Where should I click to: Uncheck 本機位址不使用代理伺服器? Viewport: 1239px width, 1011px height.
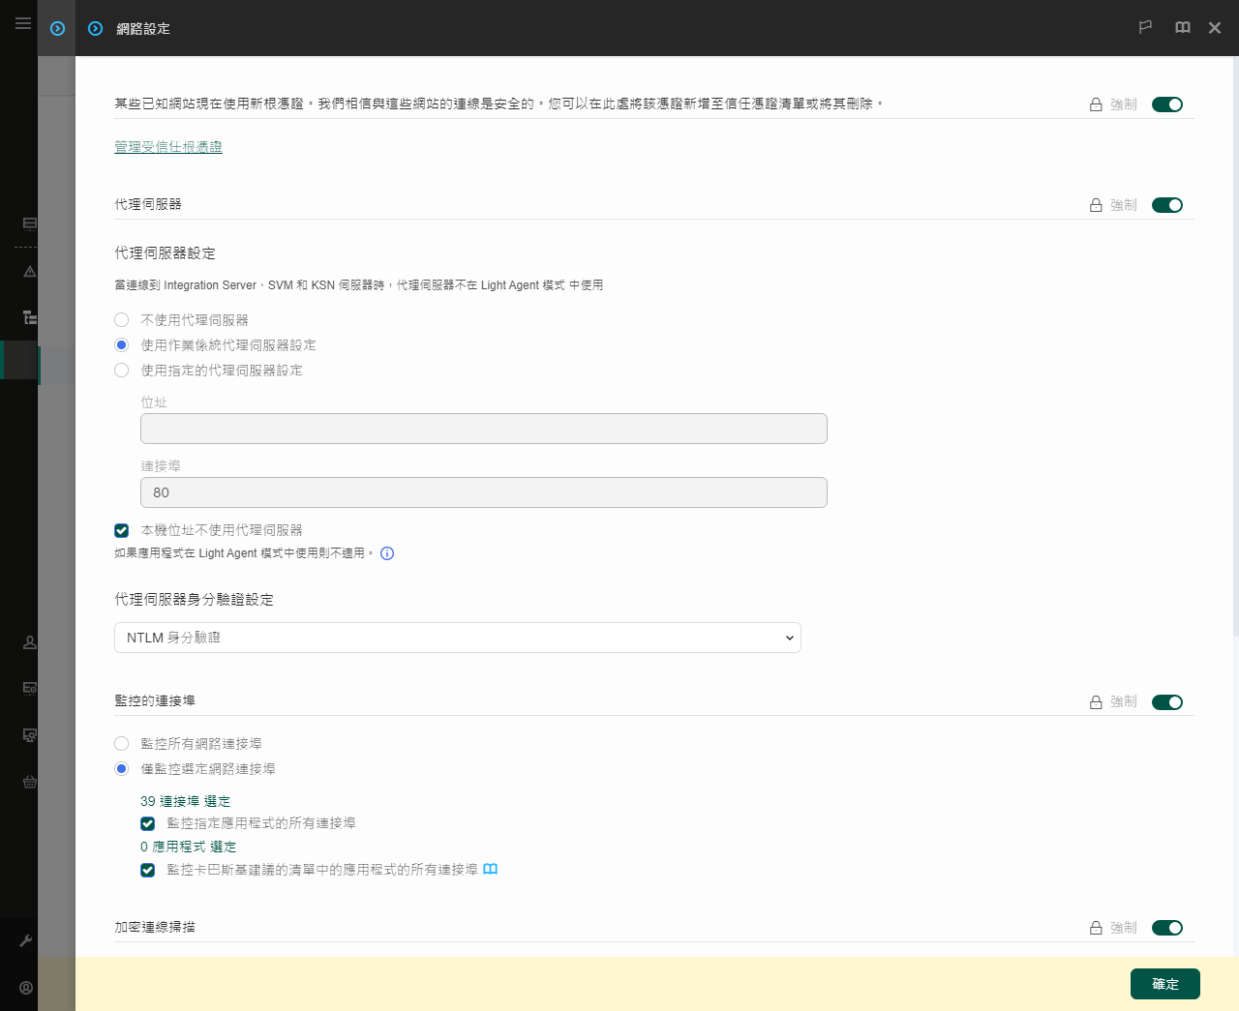[121, 530]
